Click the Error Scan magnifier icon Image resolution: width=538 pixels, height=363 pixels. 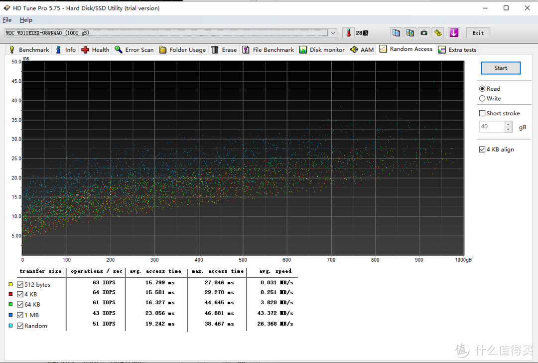[x=119, y=49]
